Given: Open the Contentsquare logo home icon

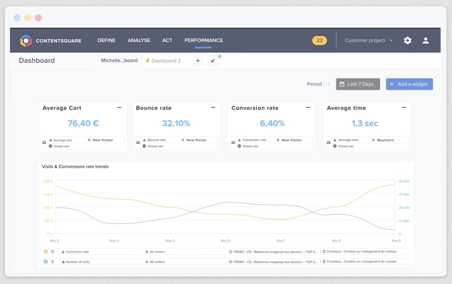Looking at the screenshot, I should (26, 40).
